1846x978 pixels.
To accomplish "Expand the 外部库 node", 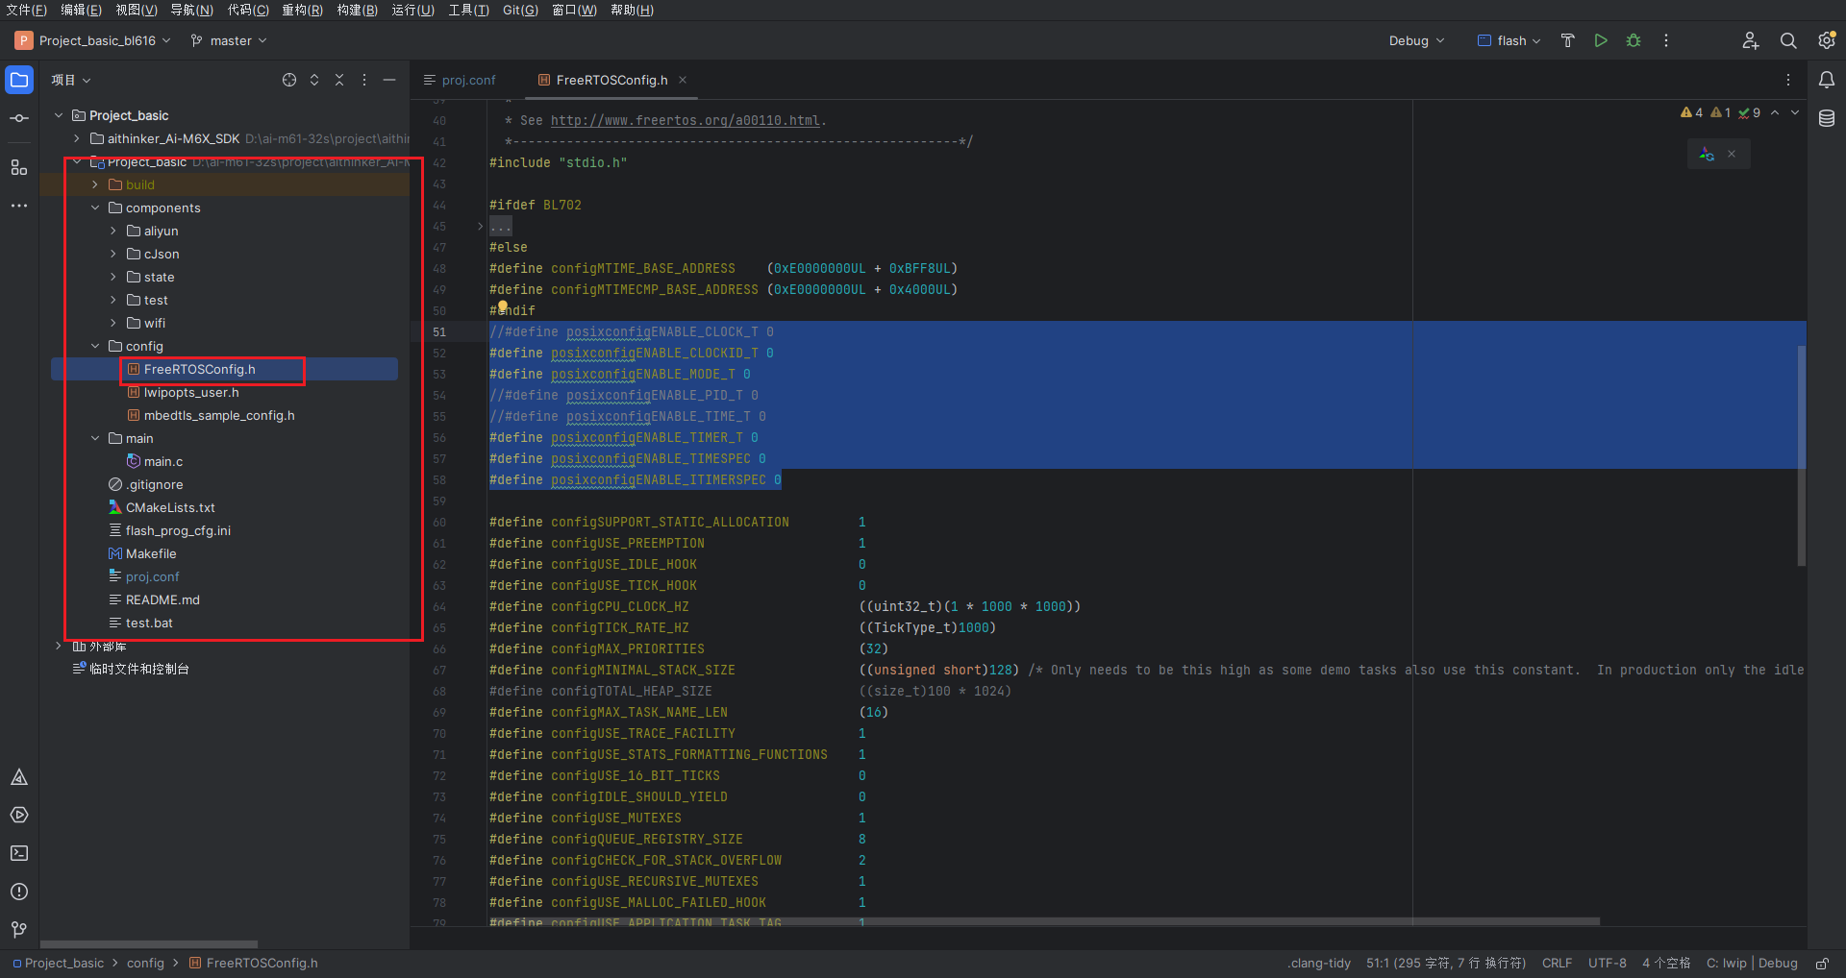I will (59, 646).
